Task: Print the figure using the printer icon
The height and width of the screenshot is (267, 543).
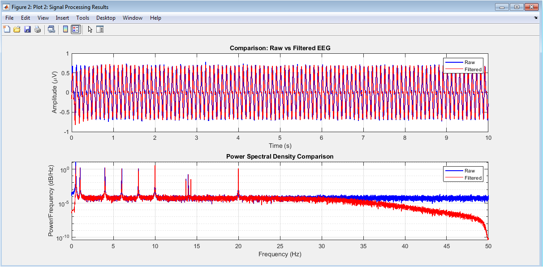Action: [x=38, y=30]
